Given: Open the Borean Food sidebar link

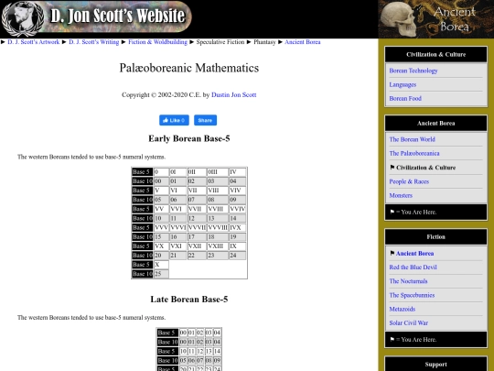Looking at the screenshot, I should click(x=405, y=98).
